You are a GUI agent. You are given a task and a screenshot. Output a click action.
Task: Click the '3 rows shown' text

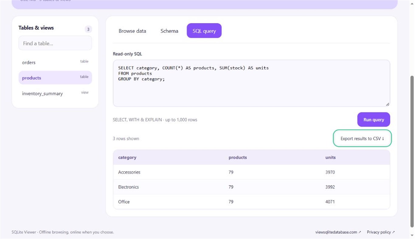point(126,138)
